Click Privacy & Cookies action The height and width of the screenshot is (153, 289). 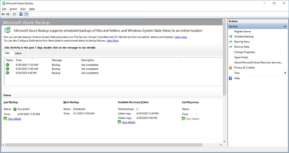[x=245, y=68]
